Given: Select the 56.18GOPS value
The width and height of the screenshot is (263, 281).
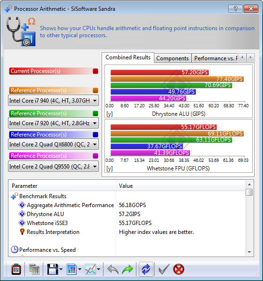Looking at the screenshot, I should (x=132, y=205).
